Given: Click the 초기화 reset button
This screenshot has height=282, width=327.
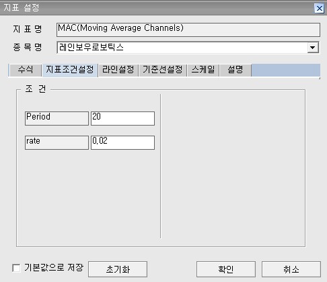Looking at the screenshot, I should (118, 269).
